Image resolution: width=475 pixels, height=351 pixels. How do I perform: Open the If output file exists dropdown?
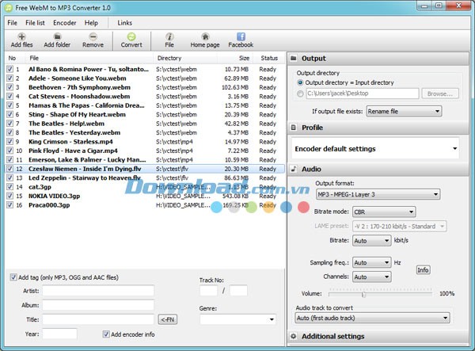point(404,111)
